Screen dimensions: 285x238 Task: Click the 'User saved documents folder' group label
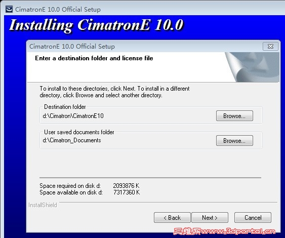coord(79,132)
